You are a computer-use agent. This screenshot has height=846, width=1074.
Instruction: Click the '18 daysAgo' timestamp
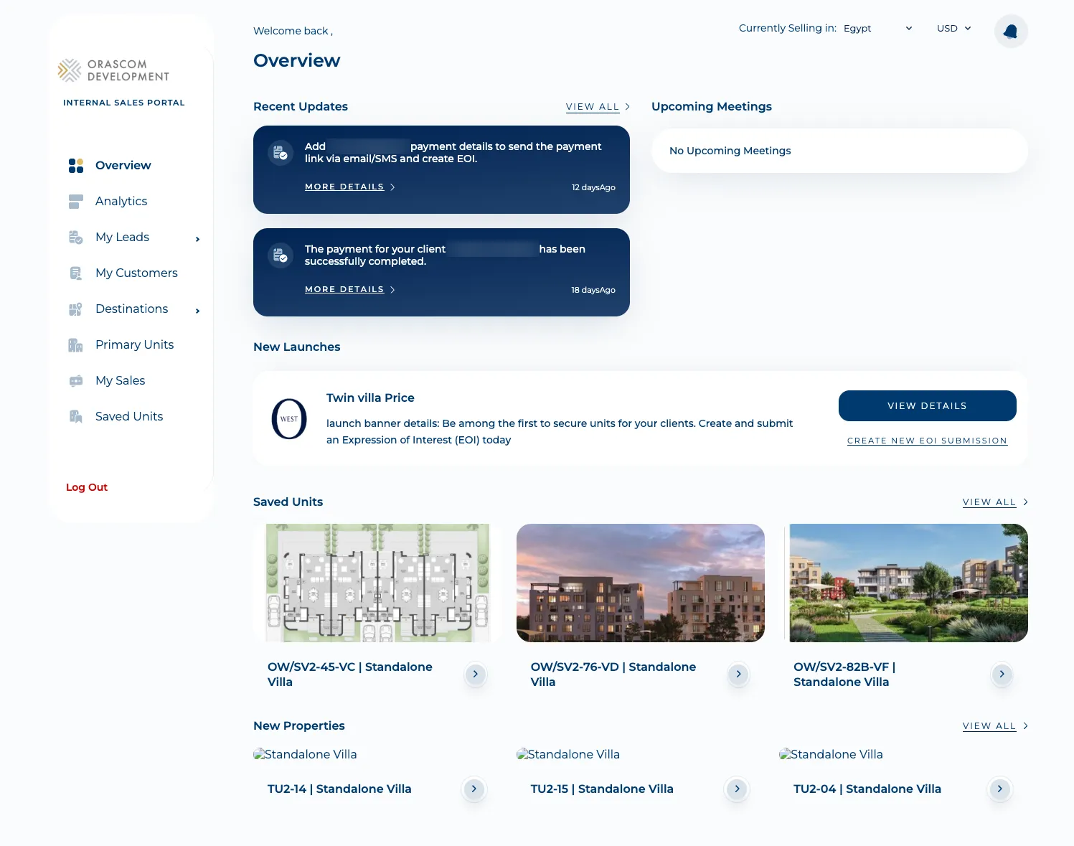593,290
